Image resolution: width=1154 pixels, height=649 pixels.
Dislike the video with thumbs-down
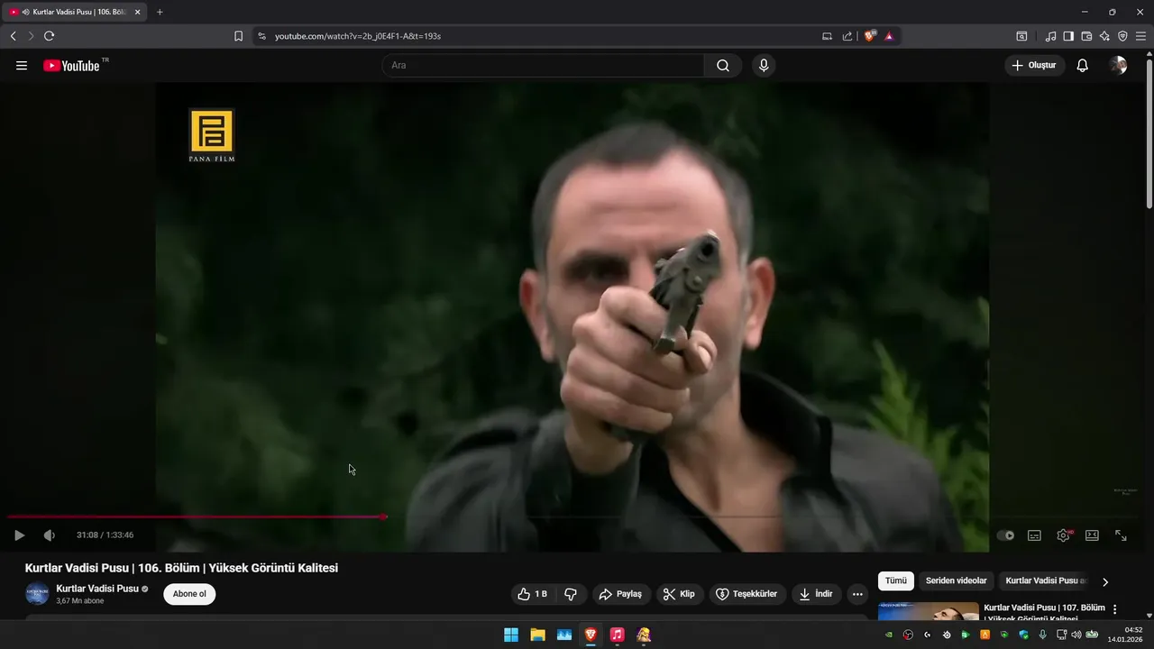point(571,594)
